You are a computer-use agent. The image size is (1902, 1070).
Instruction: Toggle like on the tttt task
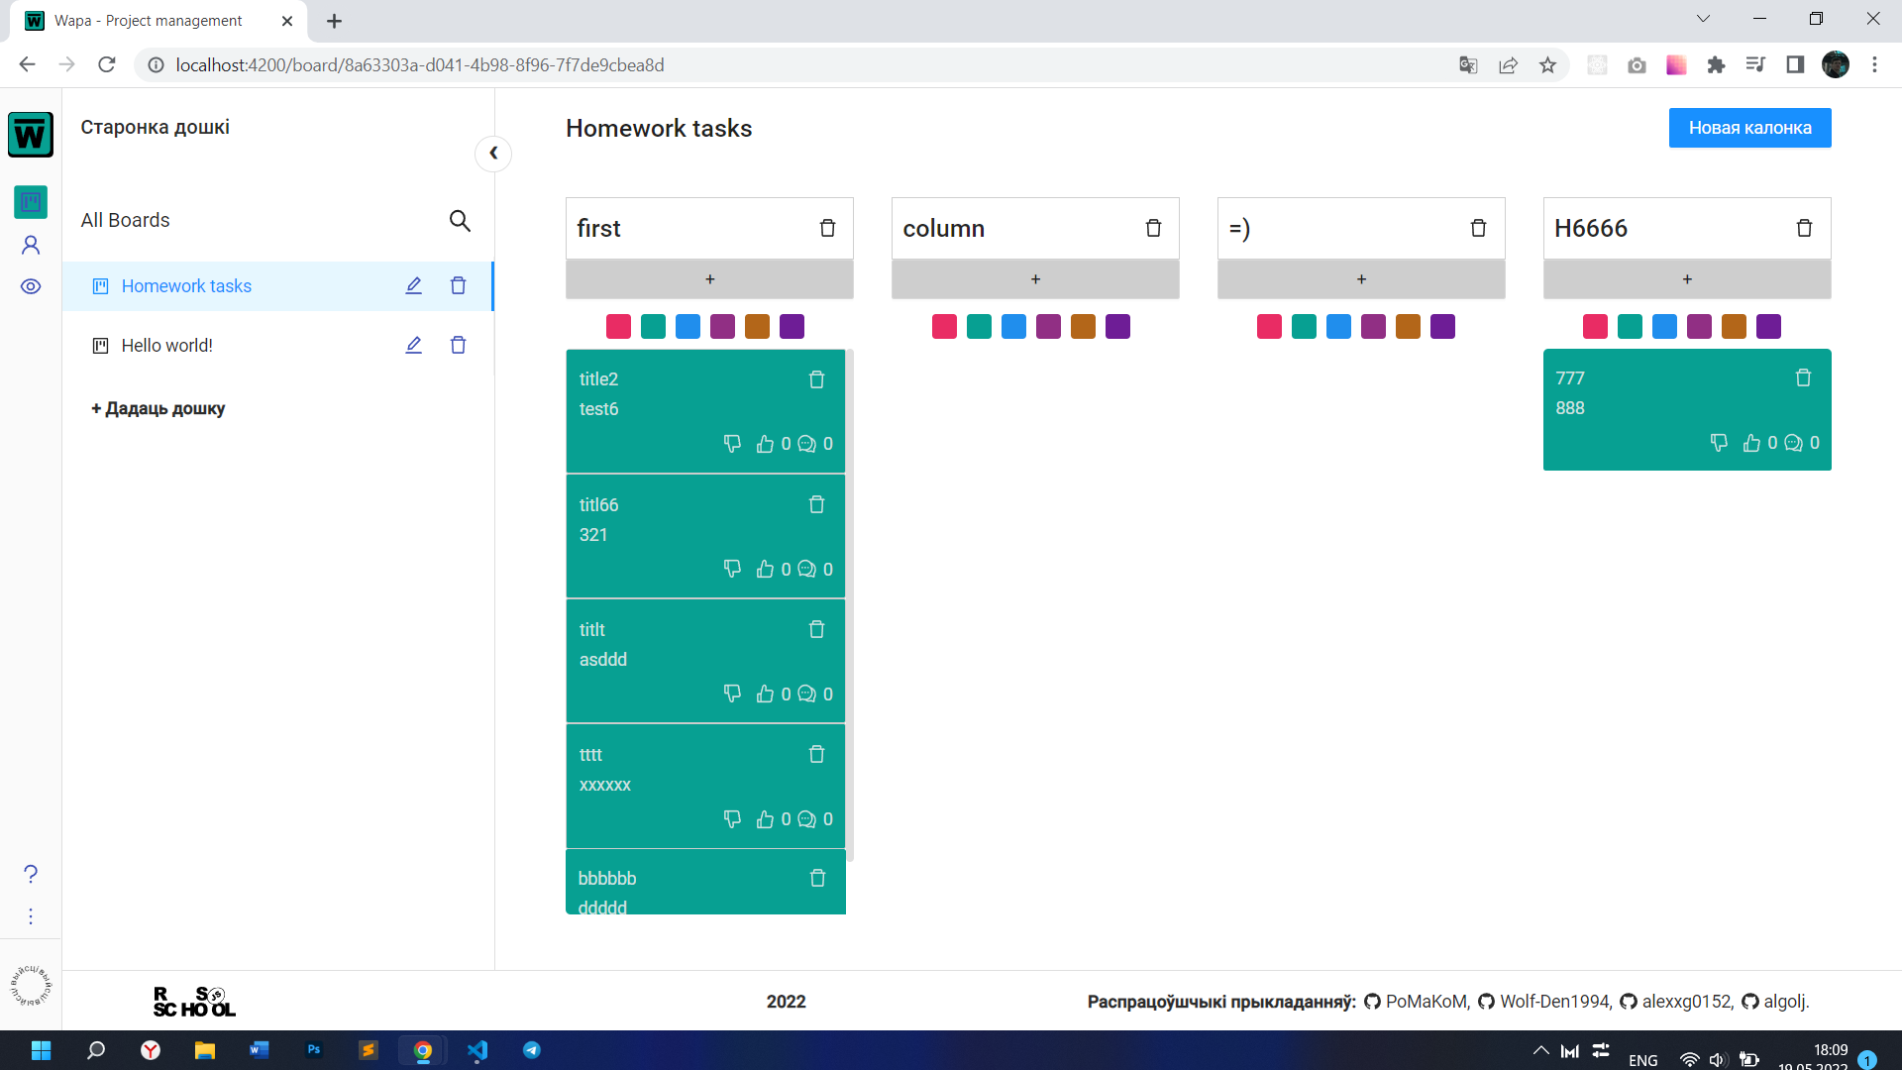[x=765, y=819]
